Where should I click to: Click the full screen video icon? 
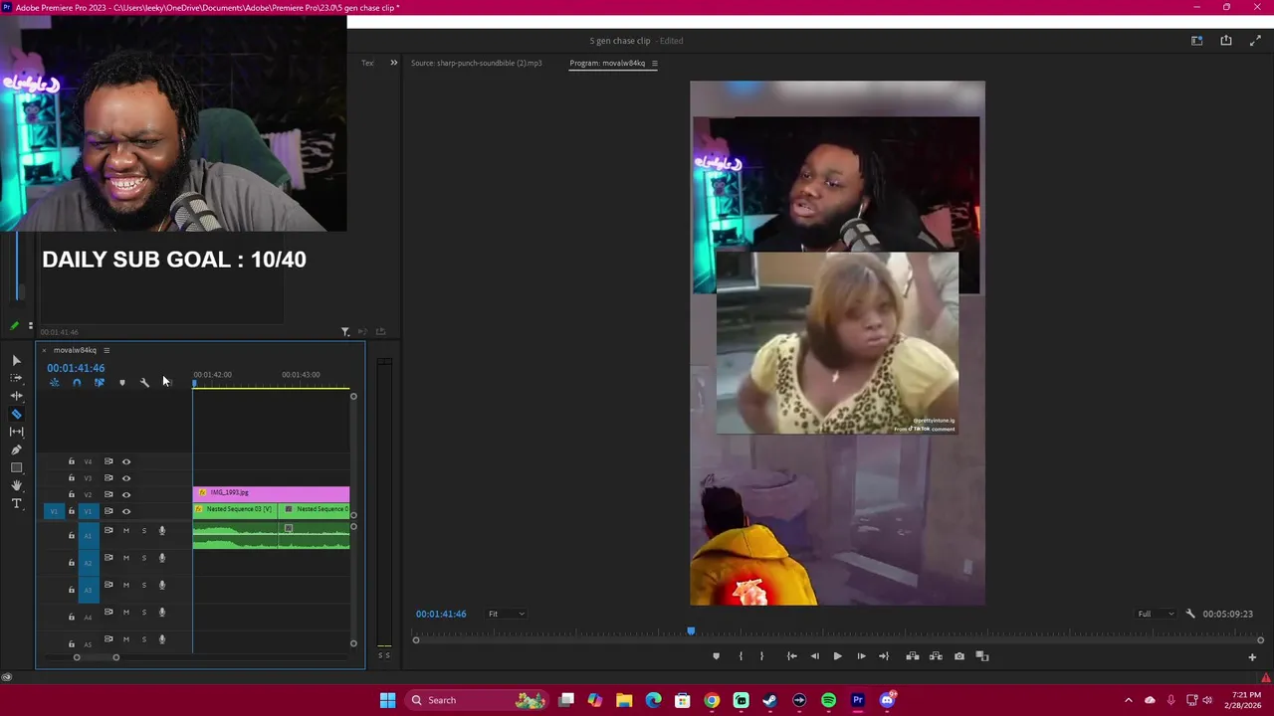(1255, 41)
